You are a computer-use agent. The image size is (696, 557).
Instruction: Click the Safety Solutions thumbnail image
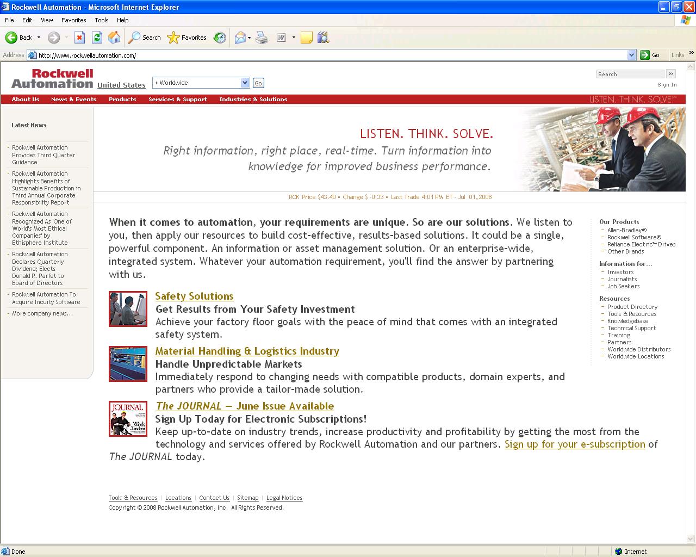click(128, 308)
